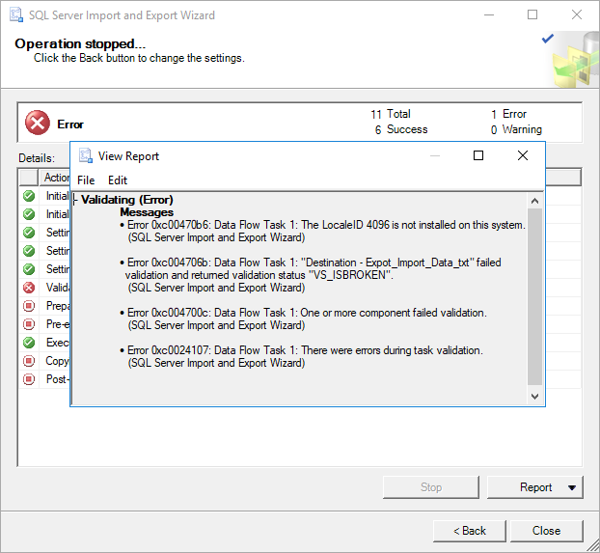Maximize the View Report window
Viewport: 600px width, 553px height.
pyautogui.click(x=478, y=155)
